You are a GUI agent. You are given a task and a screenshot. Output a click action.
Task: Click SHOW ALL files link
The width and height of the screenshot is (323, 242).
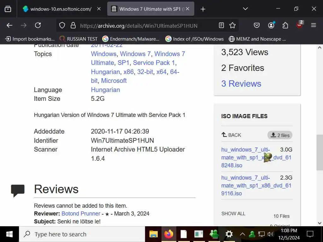[233, 214]
